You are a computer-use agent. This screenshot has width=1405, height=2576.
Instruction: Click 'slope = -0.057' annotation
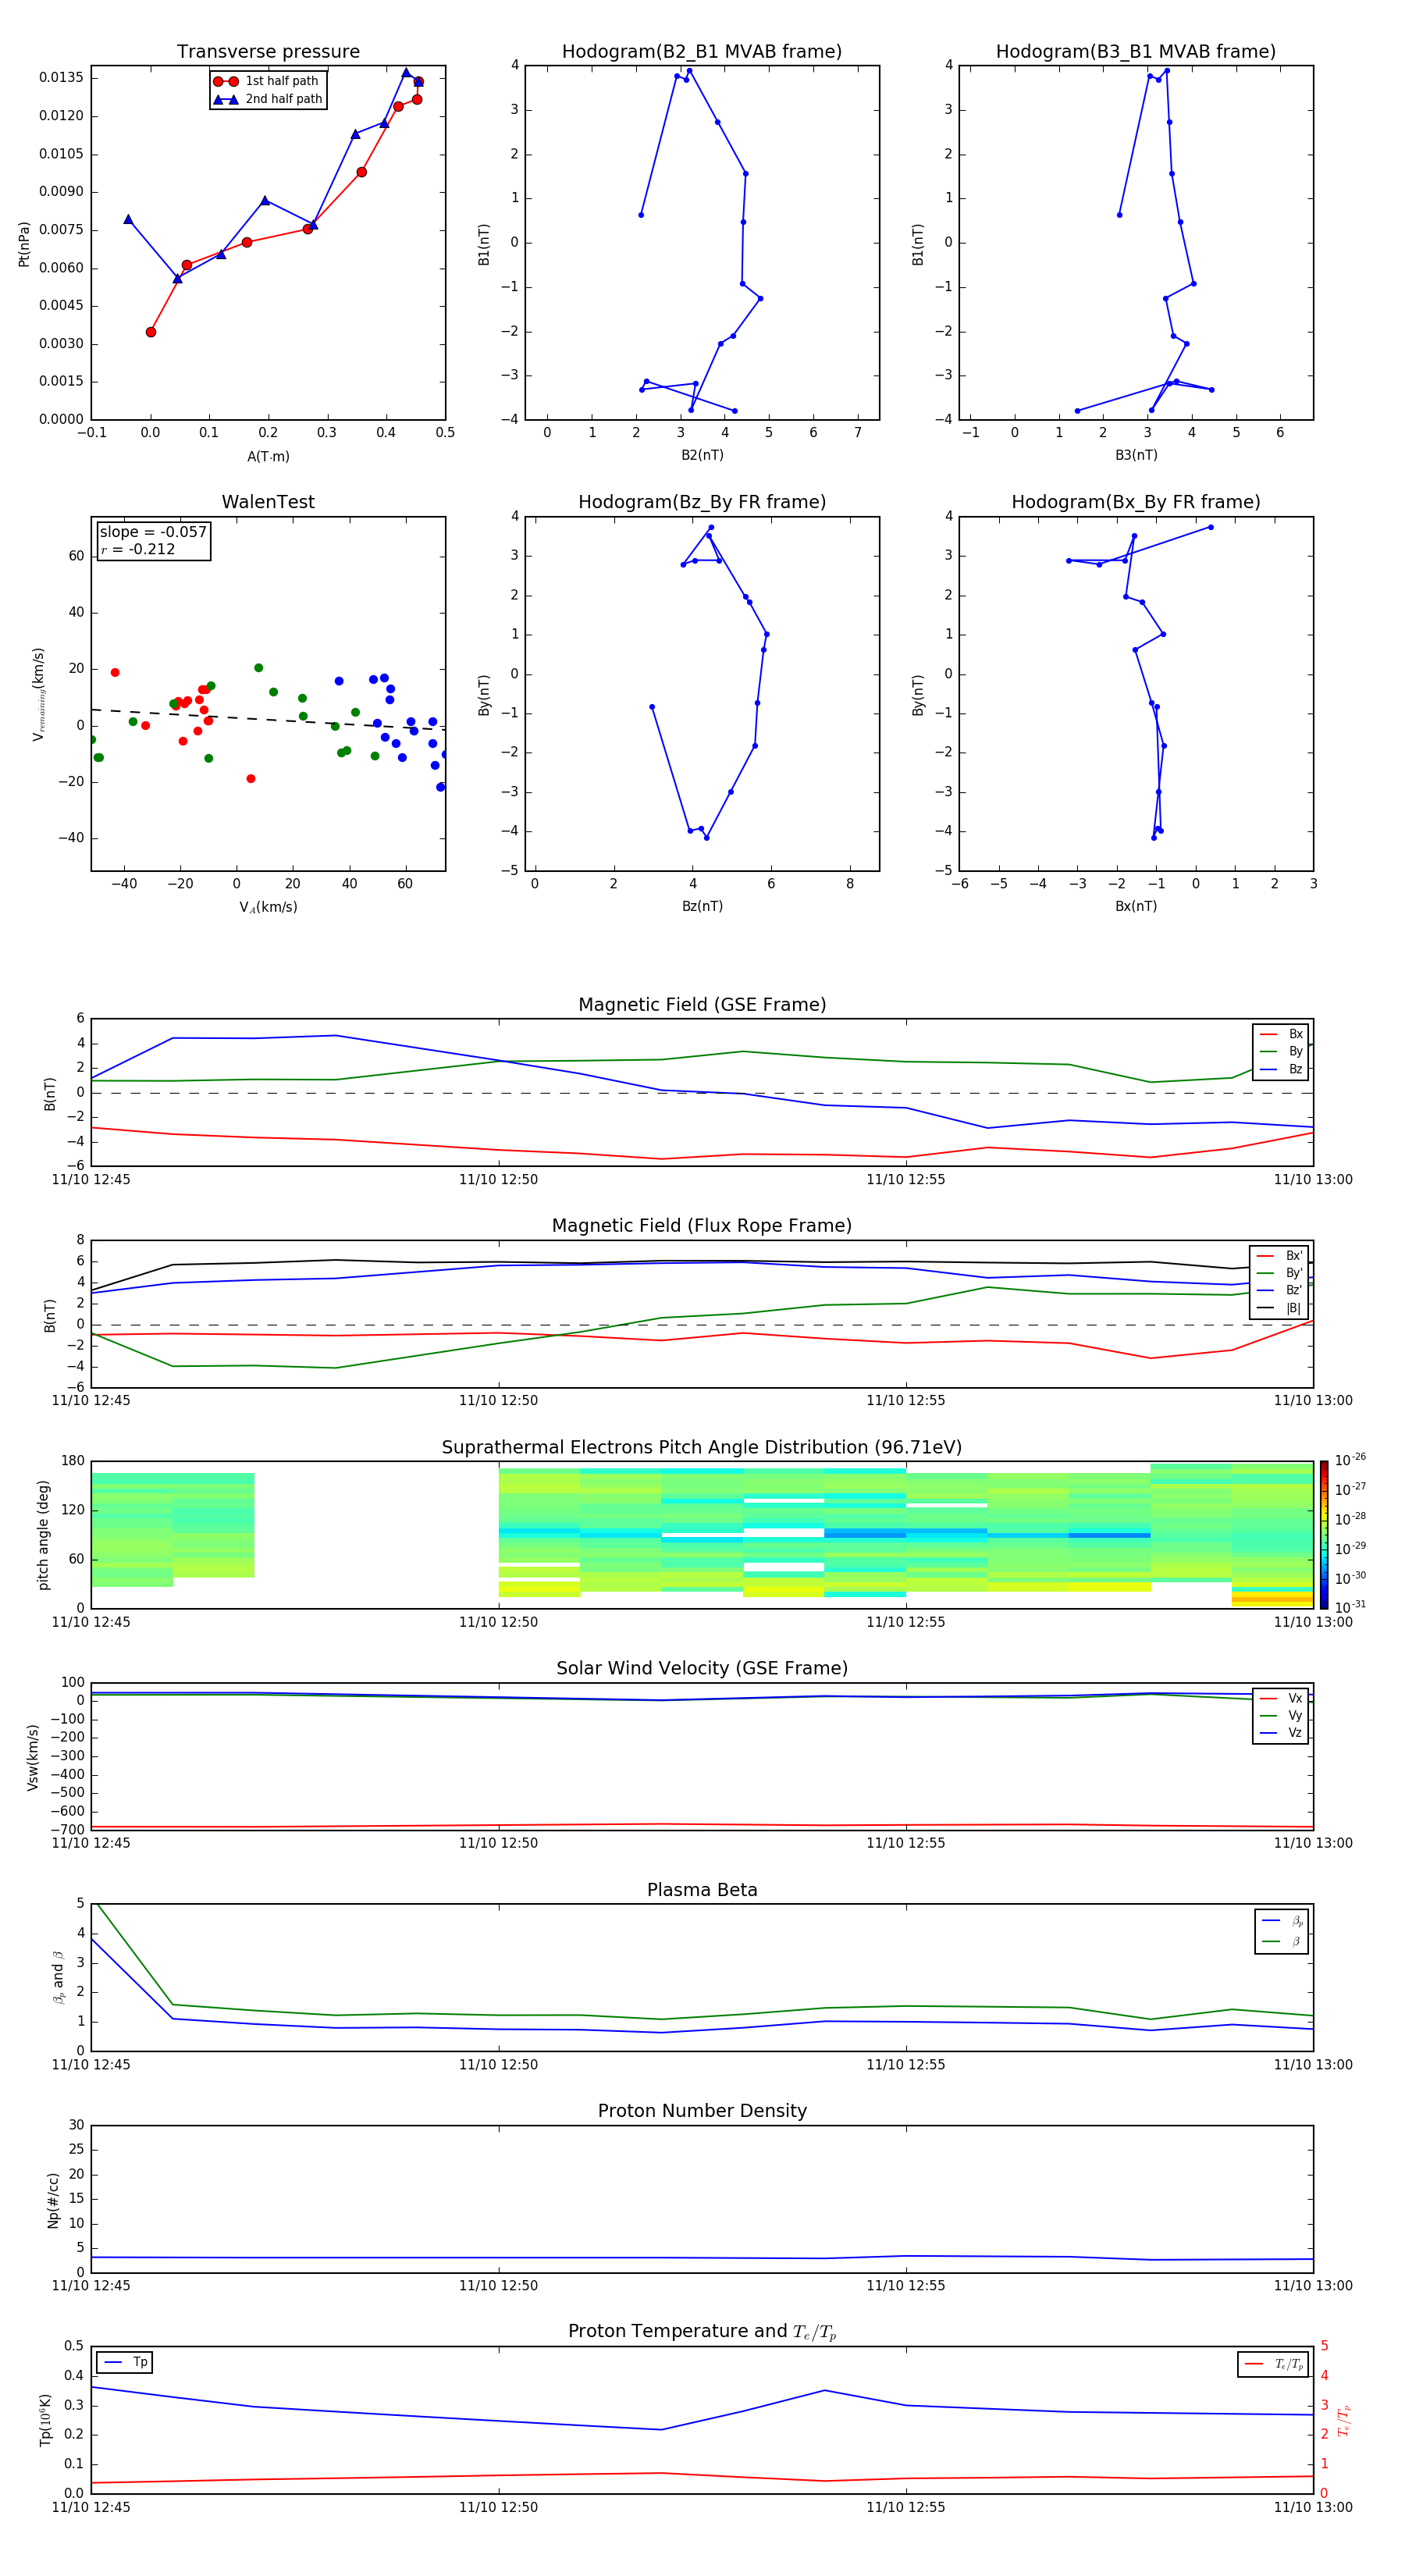pyautogui.click(x=153, y=532)
